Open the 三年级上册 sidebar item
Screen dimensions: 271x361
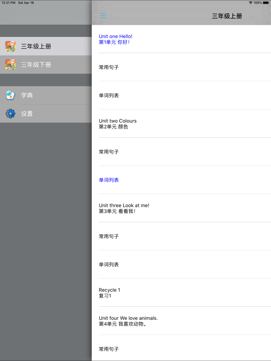[46, 46]
